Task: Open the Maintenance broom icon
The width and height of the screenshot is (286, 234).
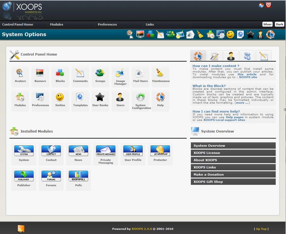Action: click(x=161, y=75)
